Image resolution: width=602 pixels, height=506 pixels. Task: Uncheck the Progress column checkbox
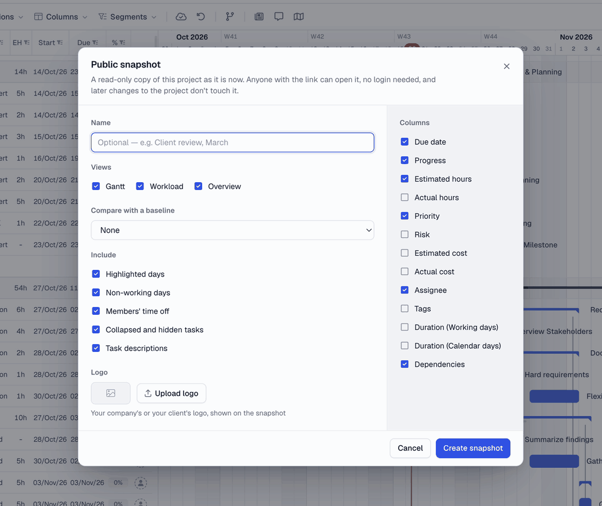pyautogui.click(x=405, y=160)
